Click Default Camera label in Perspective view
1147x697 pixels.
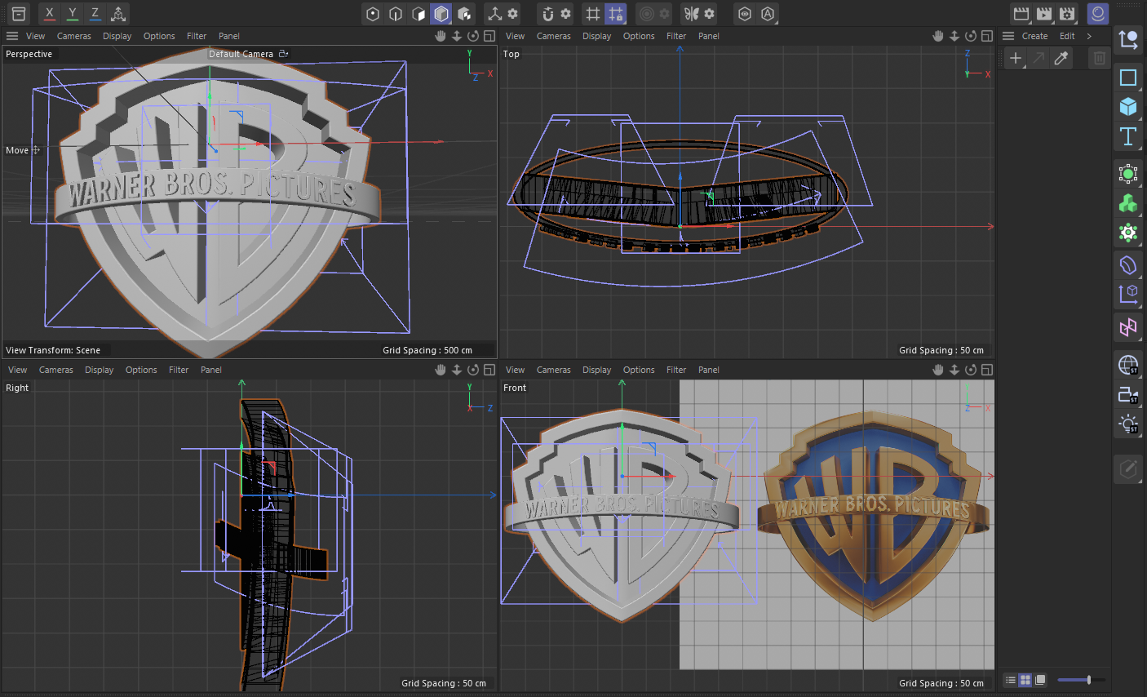(x=241, y=54)
